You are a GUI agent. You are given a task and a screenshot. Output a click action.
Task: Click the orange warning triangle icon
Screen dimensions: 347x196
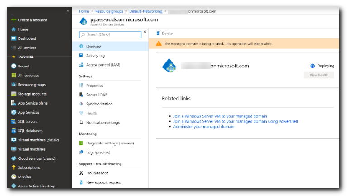tap(159, 43)
